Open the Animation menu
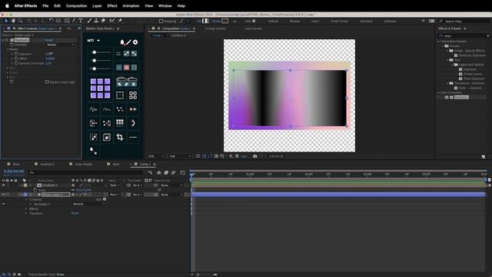Screen dimensions: 492x277 [131, 6]
